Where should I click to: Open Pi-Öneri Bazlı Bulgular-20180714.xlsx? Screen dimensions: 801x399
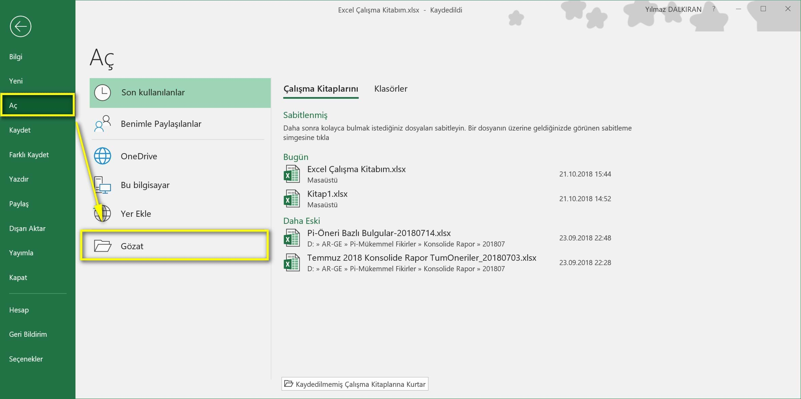click(447, 238)
